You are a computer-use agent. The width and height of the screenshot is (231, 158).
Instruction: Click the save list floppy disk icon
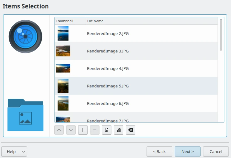click(x=119, y=130)
